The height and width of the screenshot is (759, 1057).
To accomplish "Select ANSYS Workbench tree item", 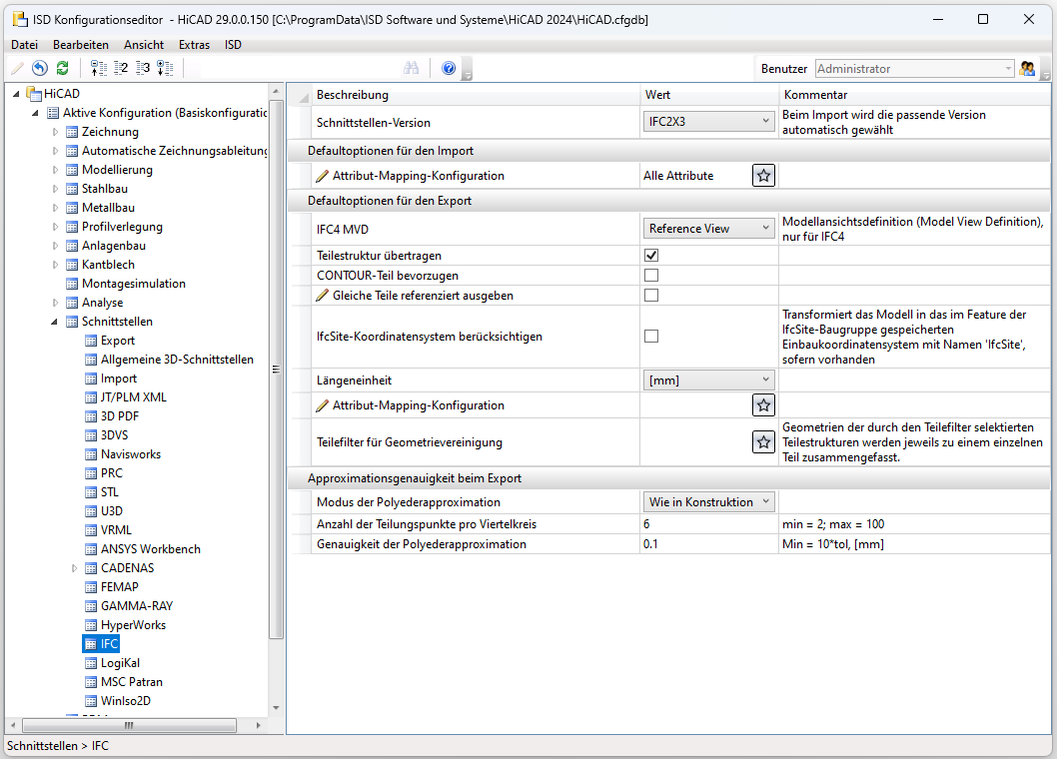I will [150, 548].
